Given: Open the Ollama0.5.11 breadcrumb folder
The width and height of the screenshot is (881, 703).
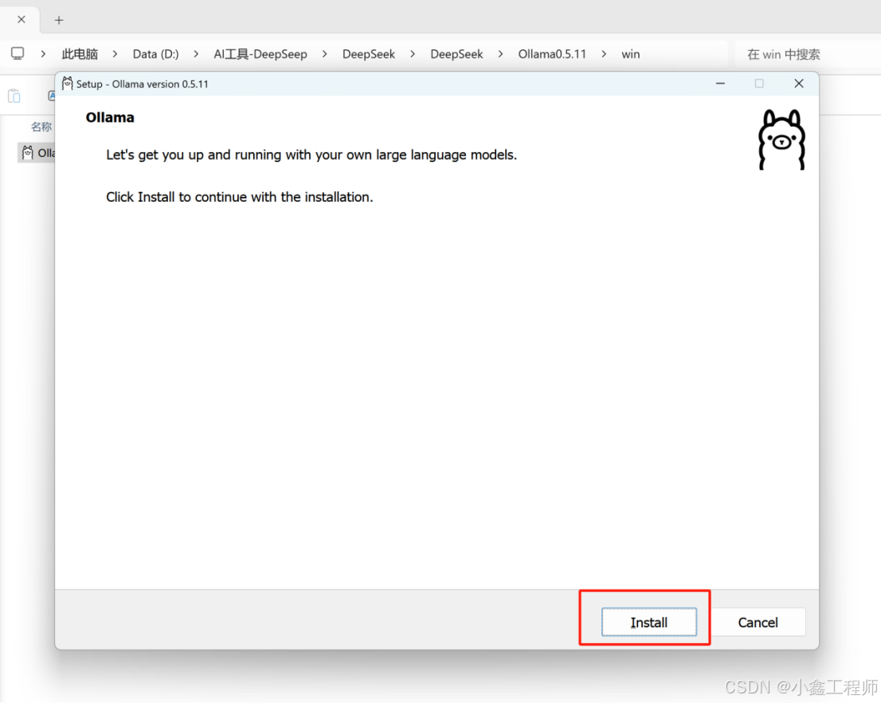Looking at the screenshot, I should [x=552, y=54].
